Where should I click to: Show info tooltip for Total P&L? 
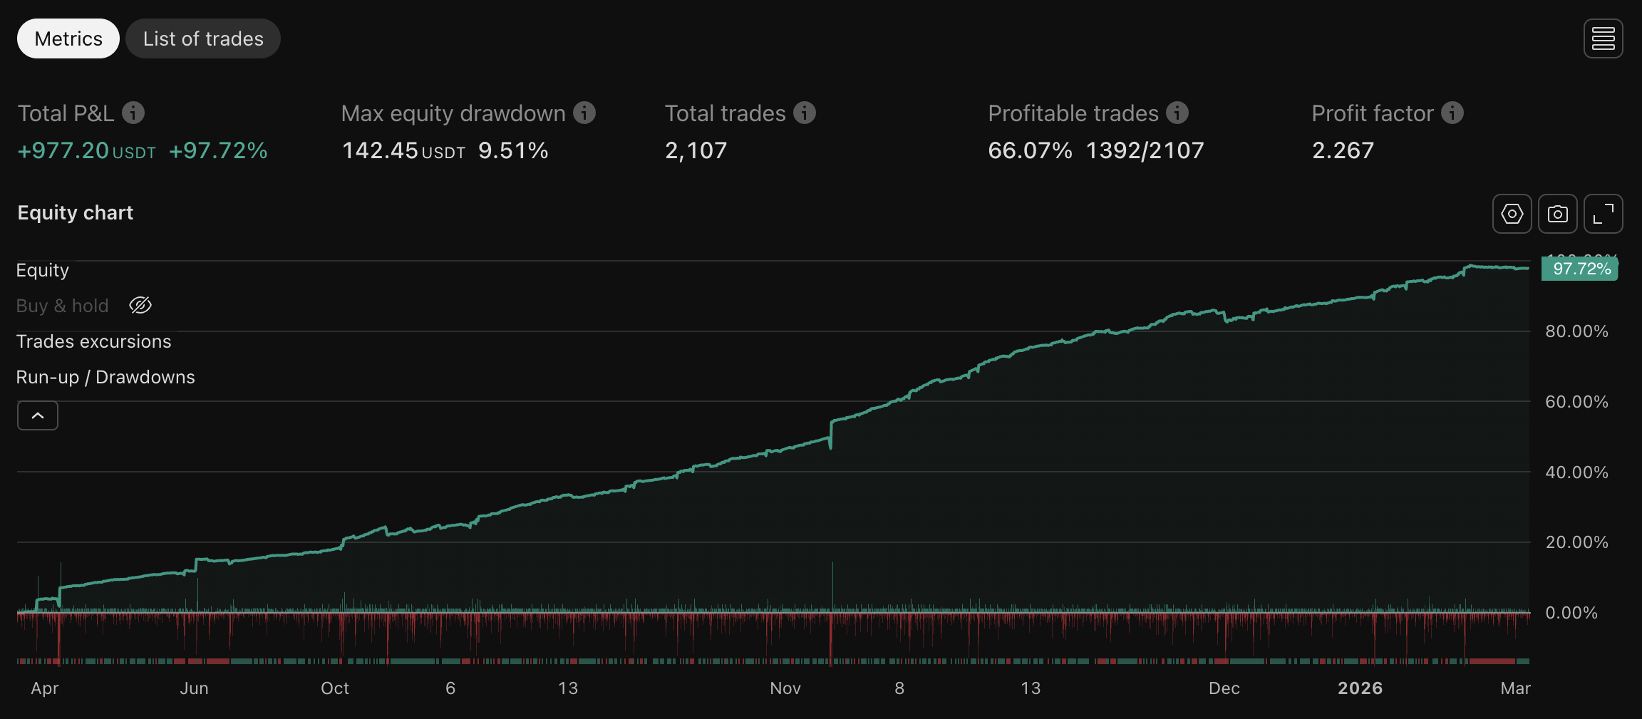(133, 113)
